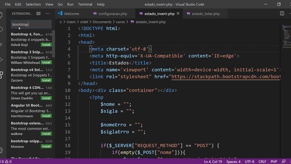Screen dimensions: 291x164
Task: Follow the stackpath.bootstrapcdn.com link in code
Action: [226, 77]
